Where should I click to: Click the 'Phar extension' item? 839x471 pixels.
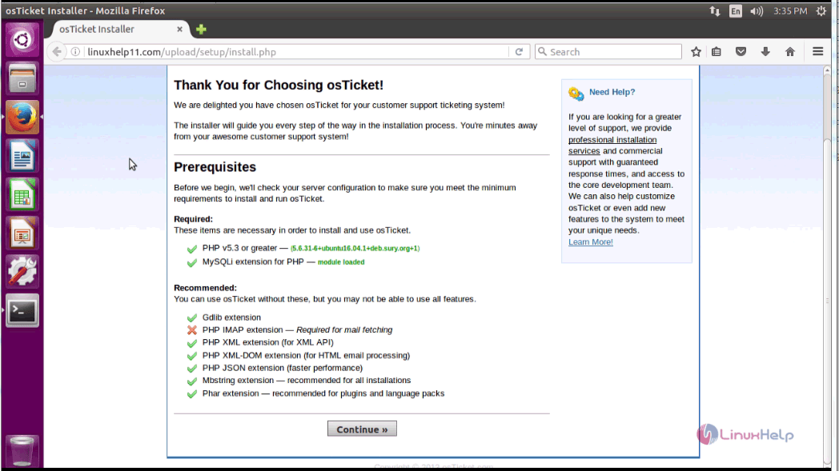(x=323, y=393)
